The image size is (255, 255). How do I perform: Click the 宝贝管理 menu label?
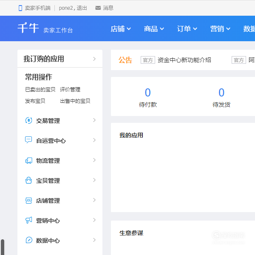pyautogui.click(x=48, y=181)
